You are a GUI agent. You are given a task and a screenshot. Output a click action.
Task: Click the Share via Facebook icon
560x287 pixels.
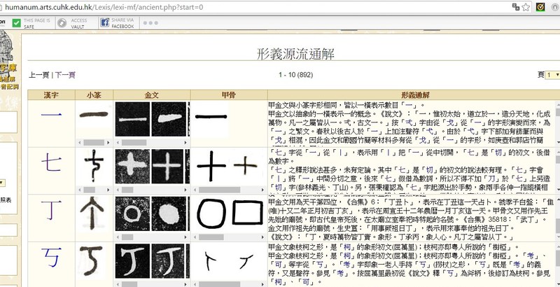pyautogui.click(x=104, y=23)
